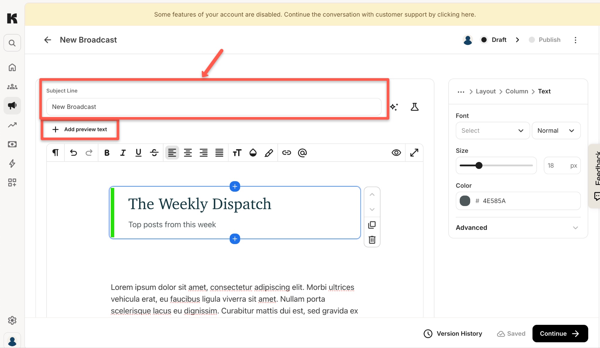The height and width of the screenshot is (348, 600).
Task: Click the Continue button
Action: click(x=560, y=334)
